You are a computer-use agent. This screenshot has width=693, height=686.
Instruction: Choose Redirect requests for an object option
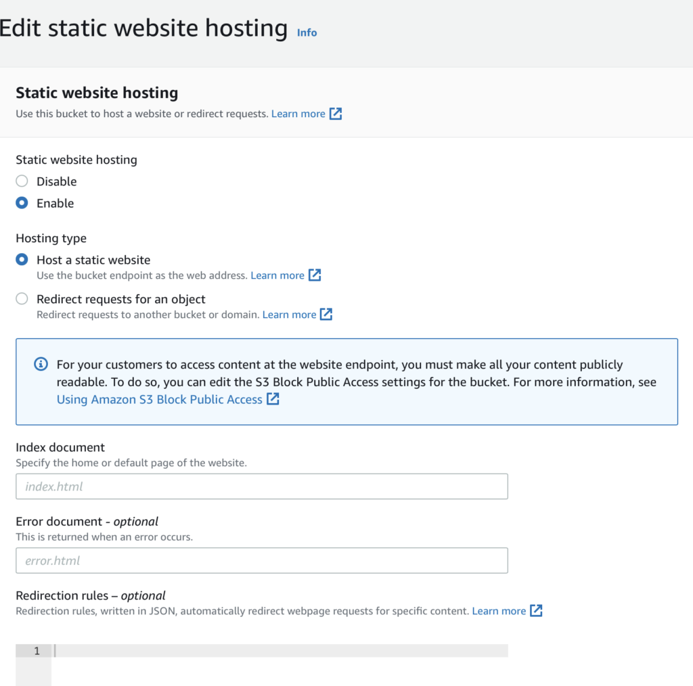[22, 298]
